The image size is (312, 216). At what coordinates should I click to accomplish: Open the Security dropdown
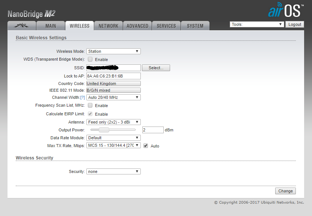[113, 171]
